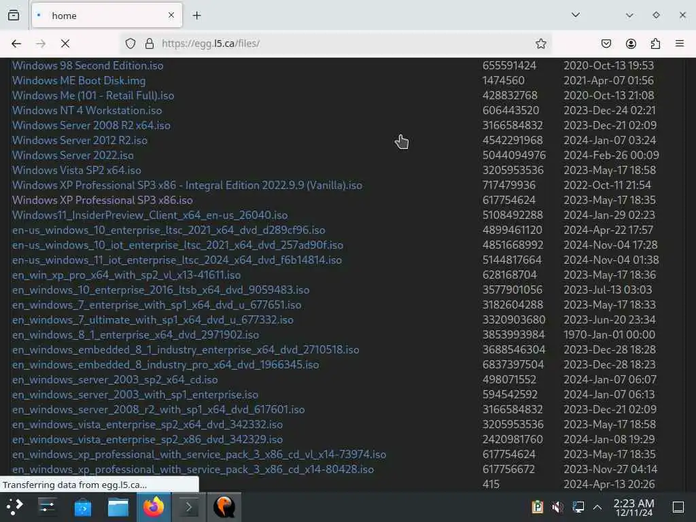
Task: Open xp_professional sp3 x14-73974.iso link
Action: point(199,455)
